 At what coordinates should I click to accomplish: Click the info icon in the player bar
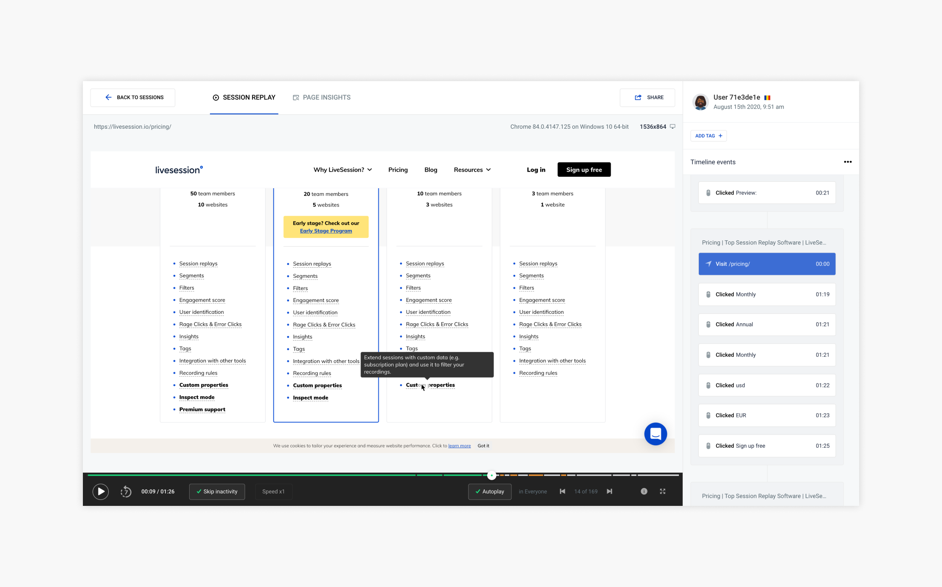(644, 491)
